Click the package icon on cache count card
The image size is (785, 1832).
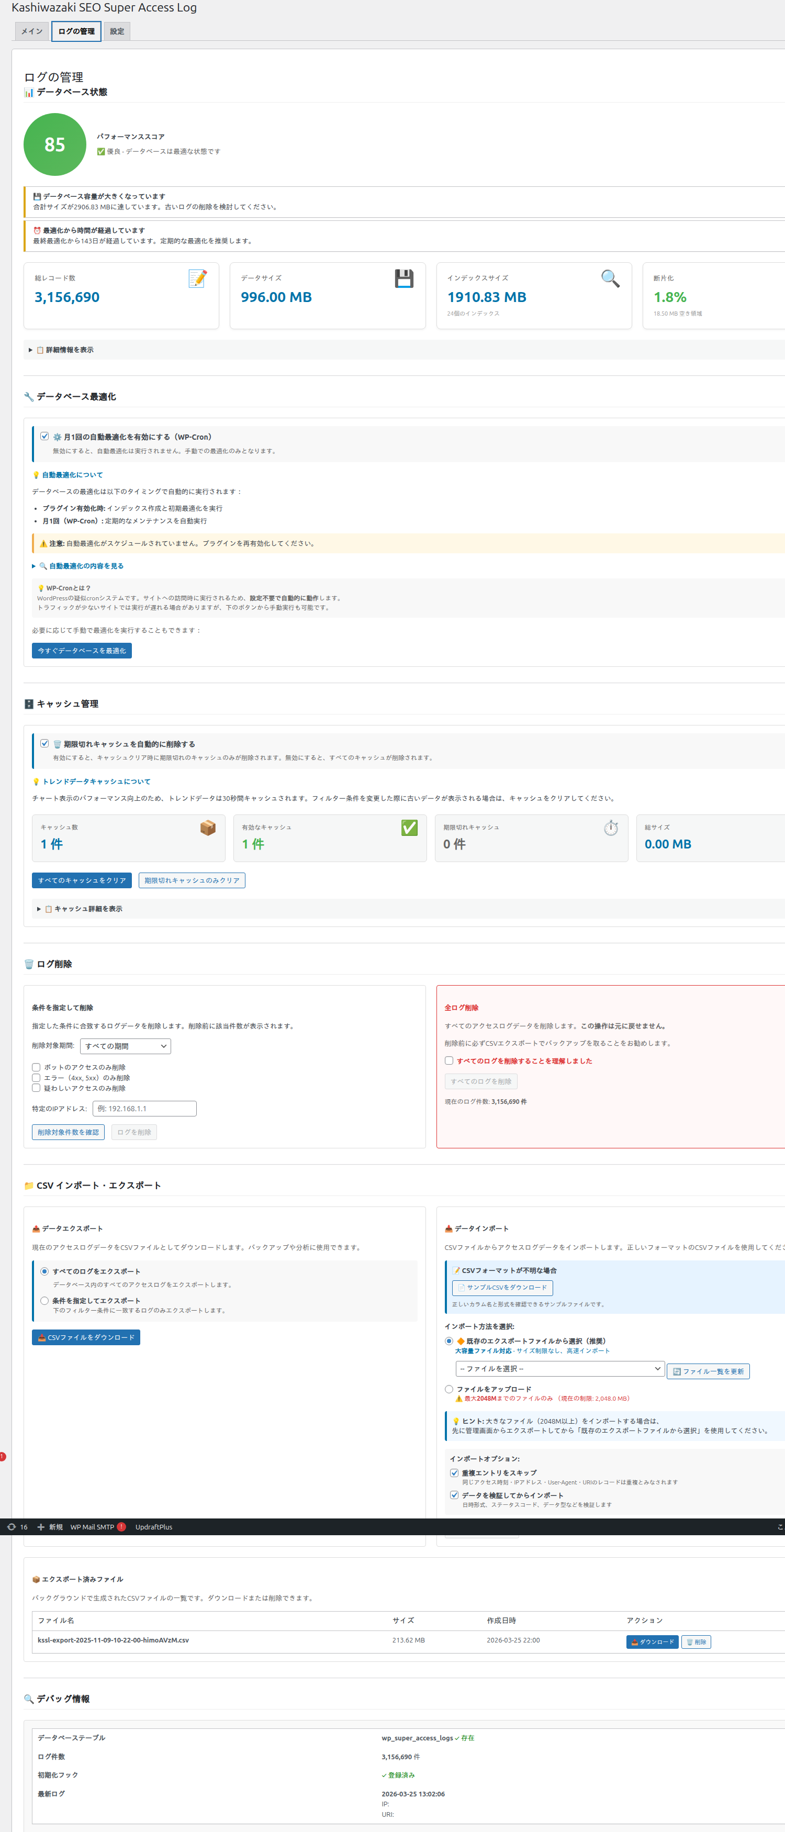208,828
